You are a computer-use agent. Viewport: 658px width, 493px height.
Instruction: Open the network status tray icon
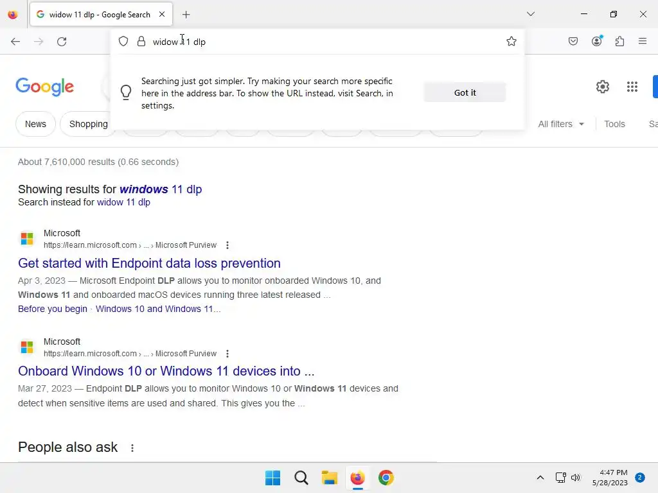tap(560, 478)
